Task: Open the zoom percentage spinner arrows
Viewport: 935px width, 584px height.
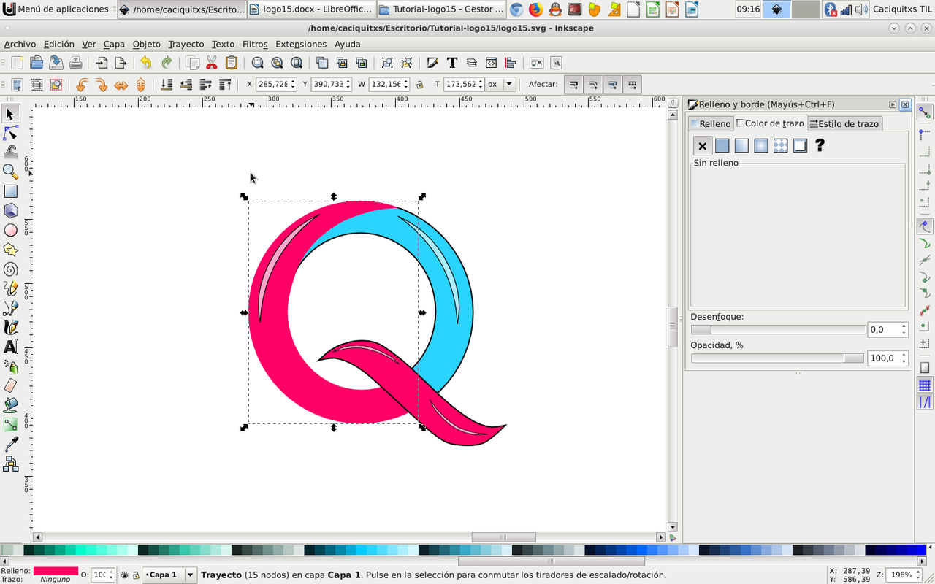Action: pyautogui.click(x=919, y=575)
